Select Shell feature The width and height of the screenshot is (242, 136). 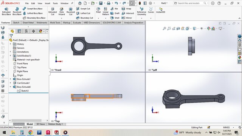[x=115, y=18]
